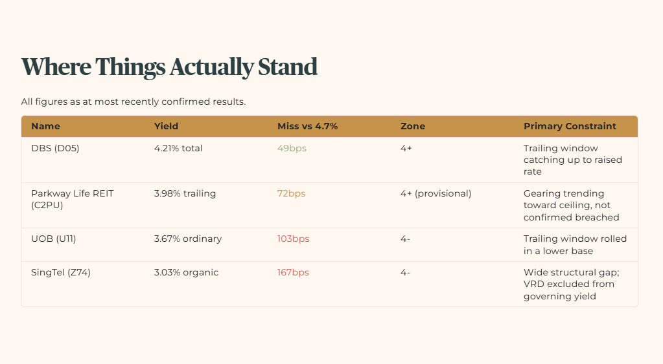Screen dimensions: 663x364
Task: Select the 'Name' column header
Action: click(45, 126)
